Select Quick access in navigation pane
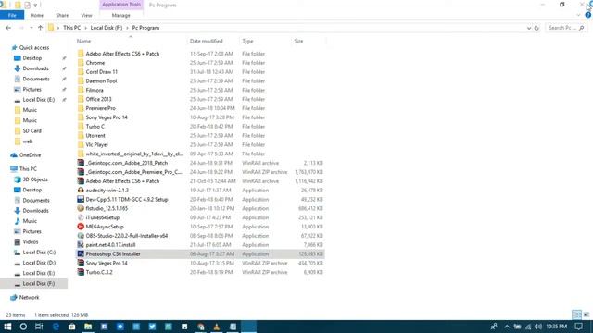The image size is (593, 333). (x=33, y=47)
